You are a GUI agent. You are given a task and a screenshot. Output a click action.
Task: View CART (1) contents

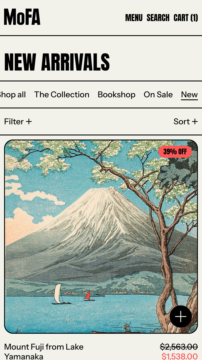[186, 18]
